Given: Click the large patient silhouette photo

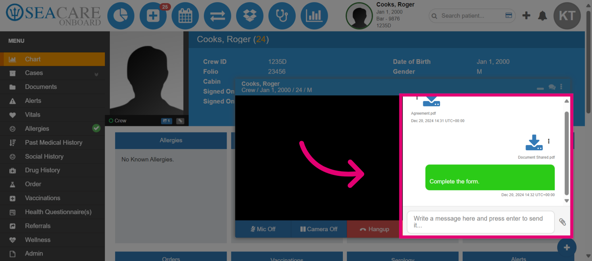Looking at the screenshot, I should 147,73.
